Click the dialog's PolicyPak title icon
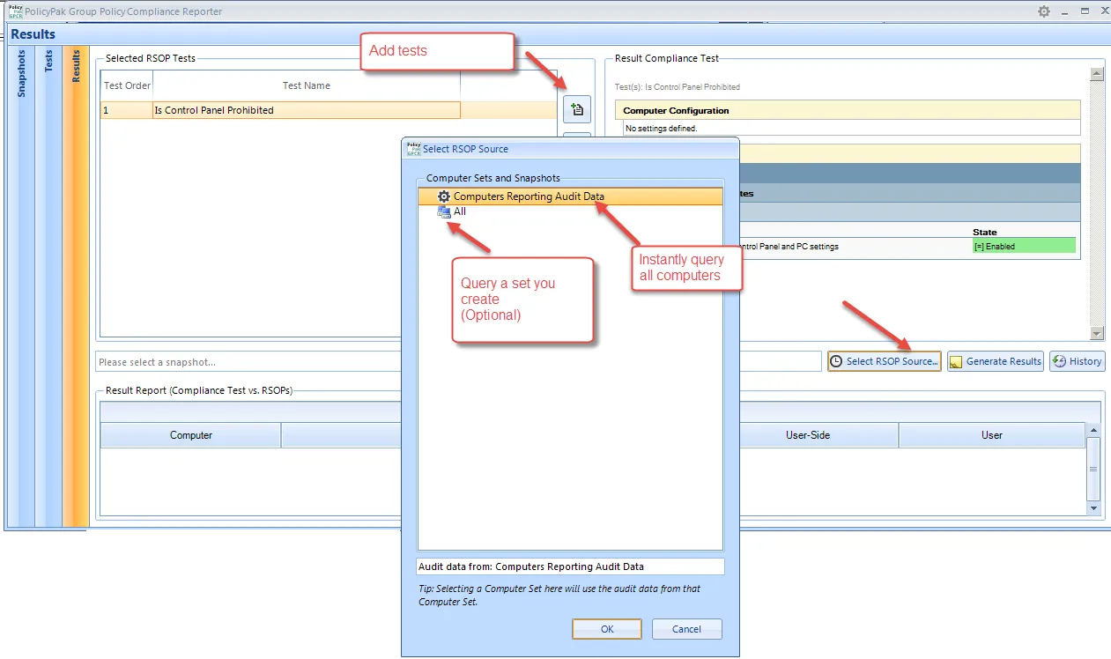Image resolution: width=1111 pixels, height=659 pixels. pos(413,148)
